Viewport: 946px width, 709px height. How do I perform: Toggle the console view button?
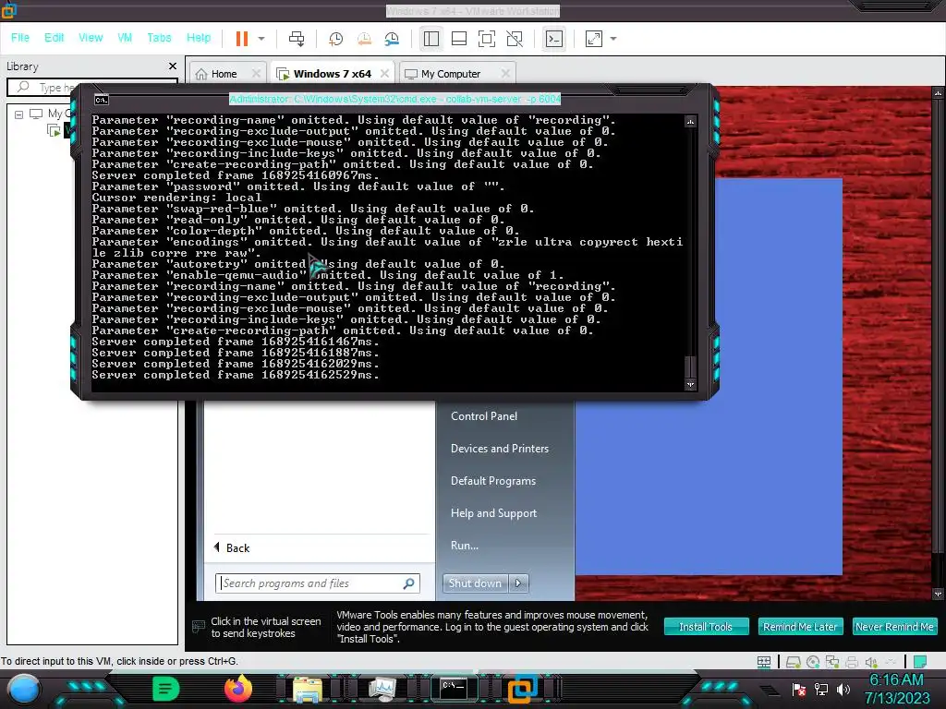click(554, 39)
